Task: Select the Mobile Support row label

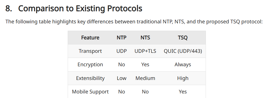Action: pyautogui.click(x=90, y=92)
